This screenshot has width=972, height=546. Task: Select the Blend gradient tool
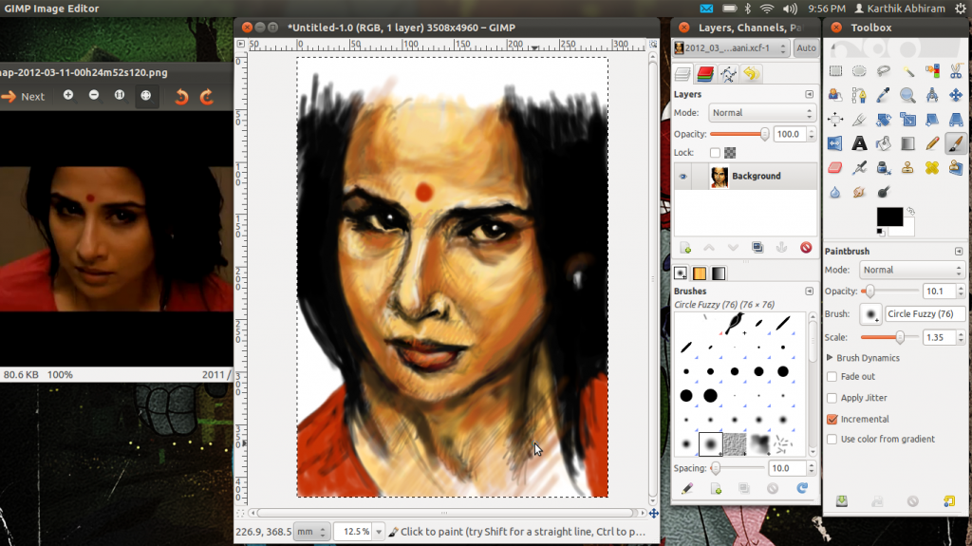click(x=907, y=144)
